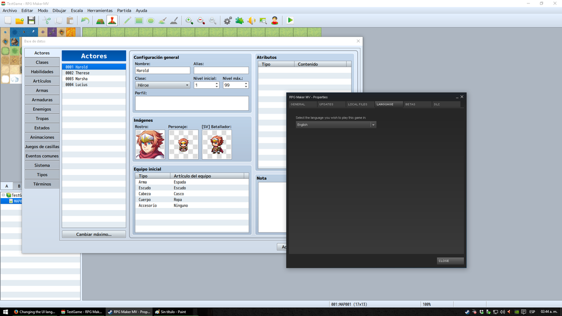
Task: Select the Pencil drawing tool
Action: 127,20
